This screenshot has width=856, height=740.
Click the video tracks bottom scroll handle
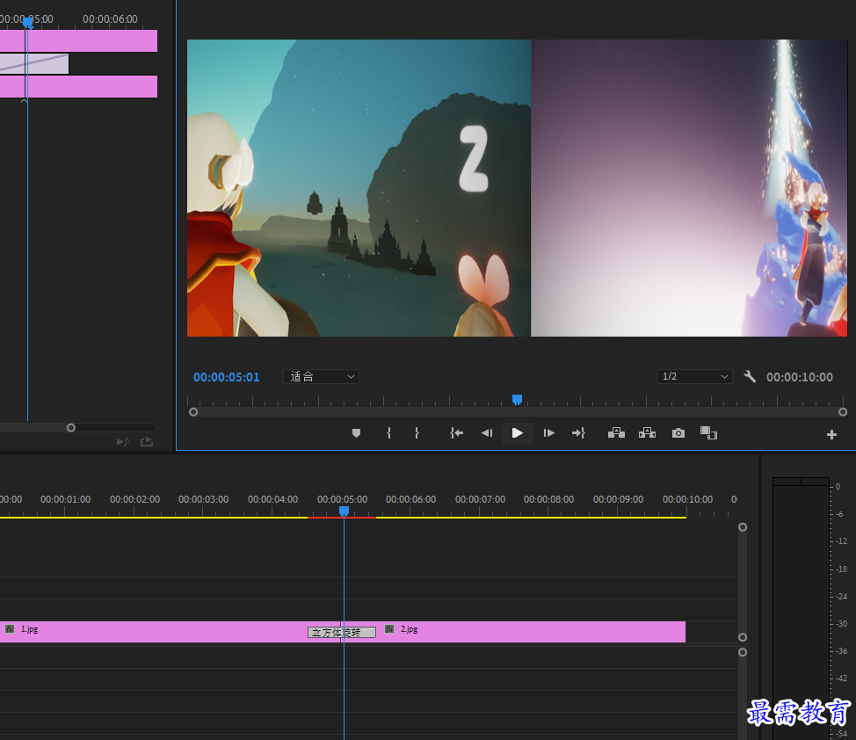[743, 637]
